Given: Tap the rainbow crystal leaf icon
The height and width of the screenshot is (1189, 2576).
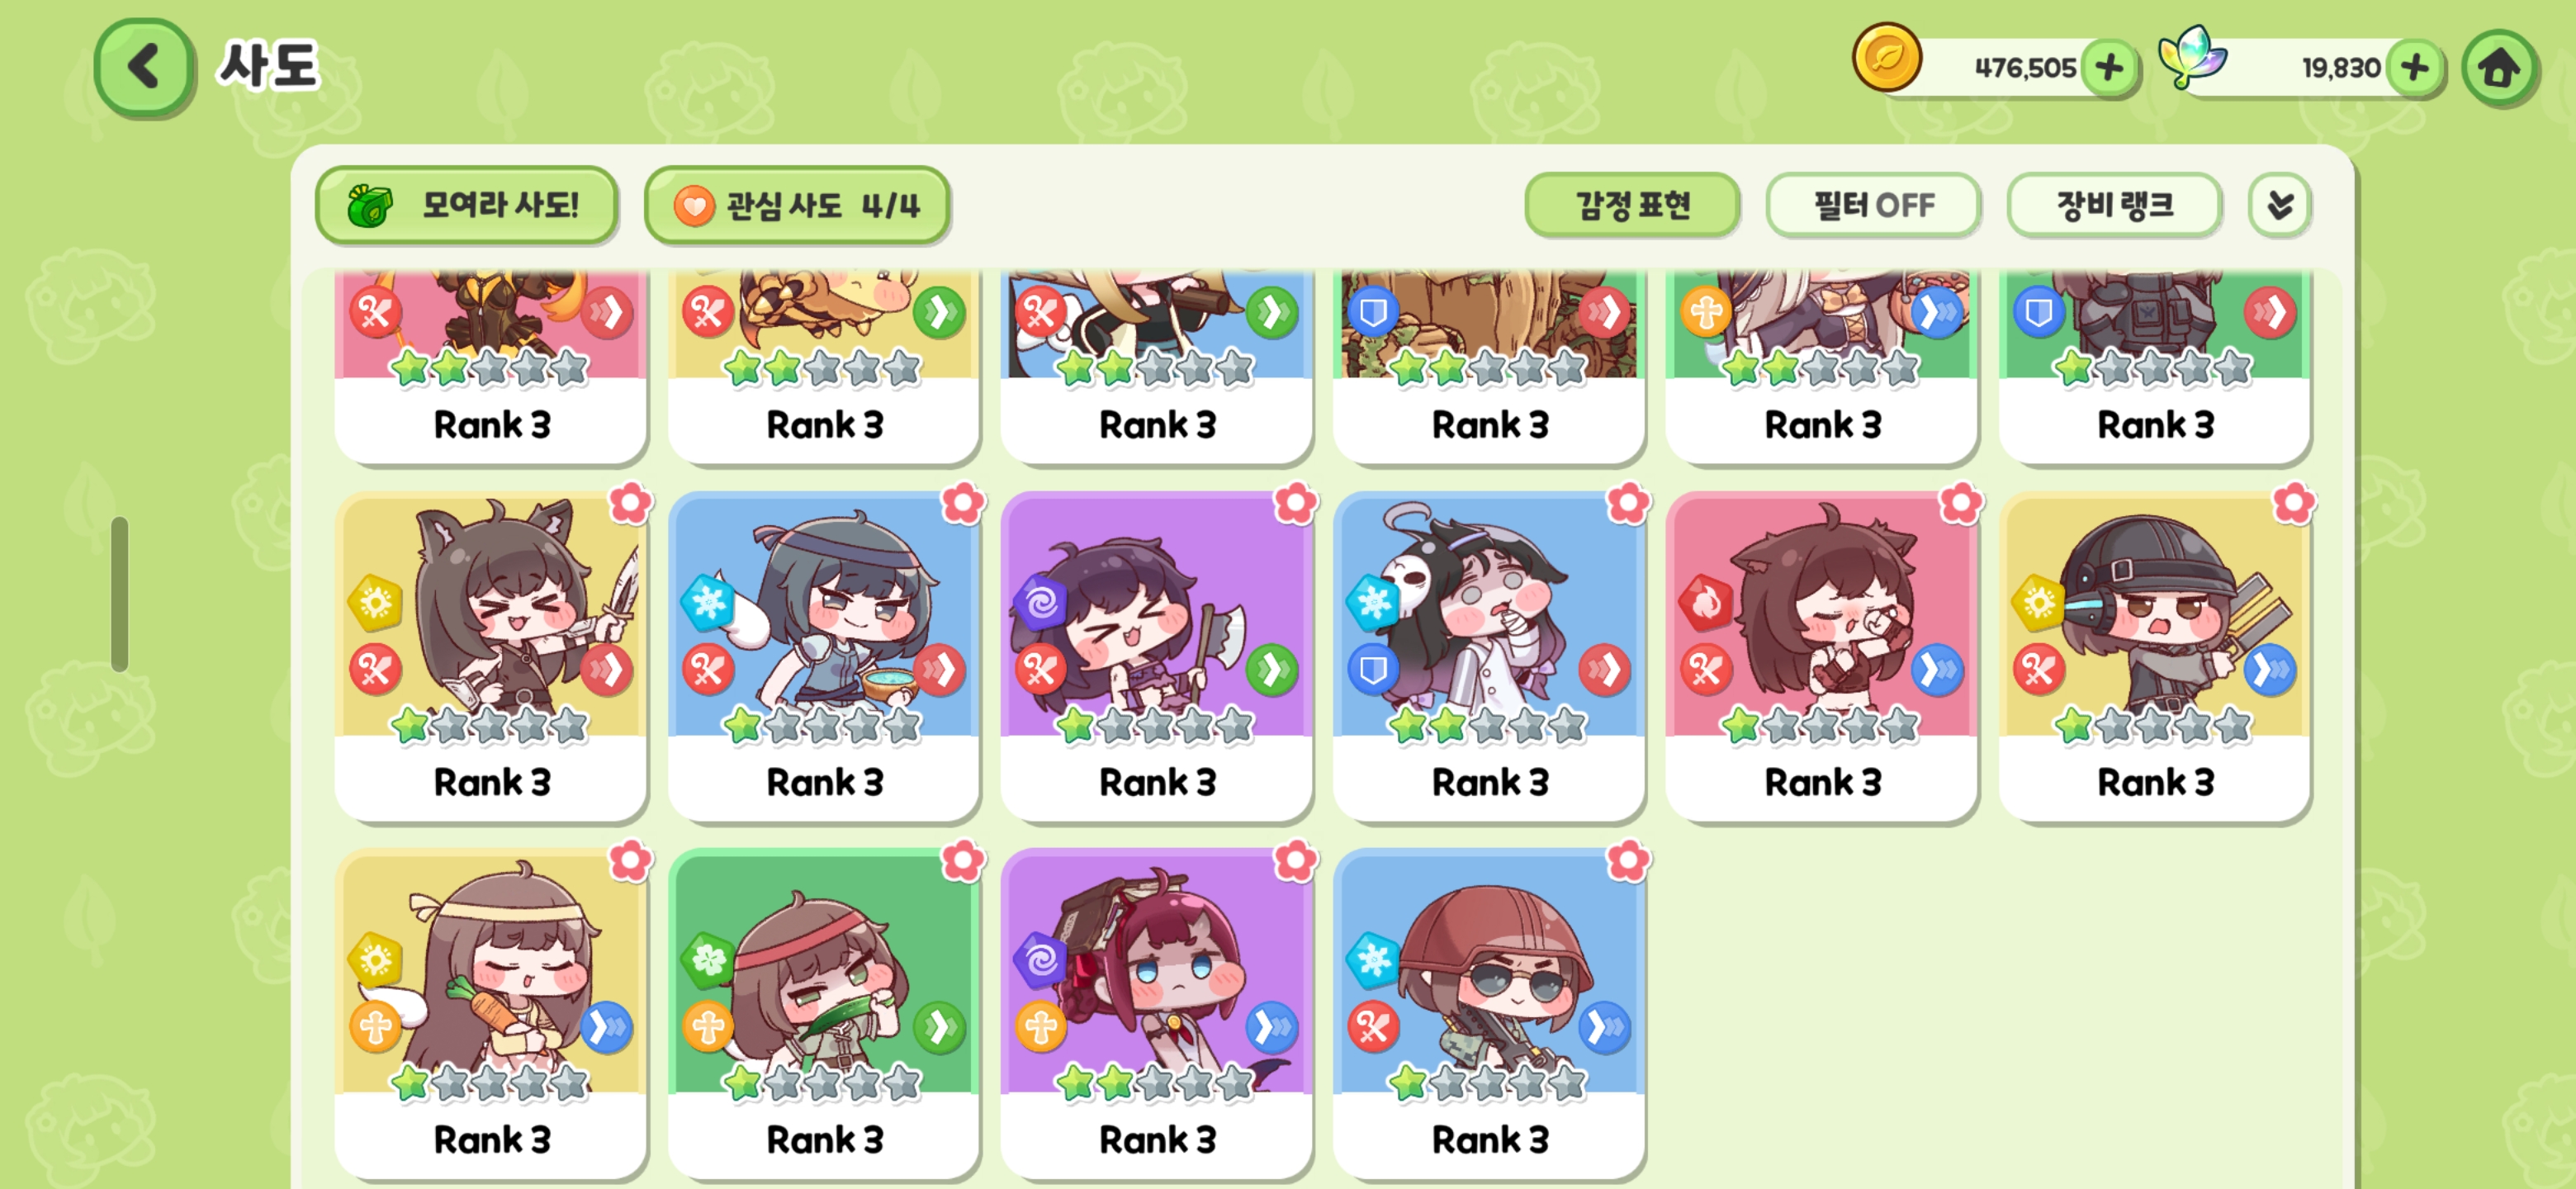Looking at the screenshot, I should [x=2192, y=56].
